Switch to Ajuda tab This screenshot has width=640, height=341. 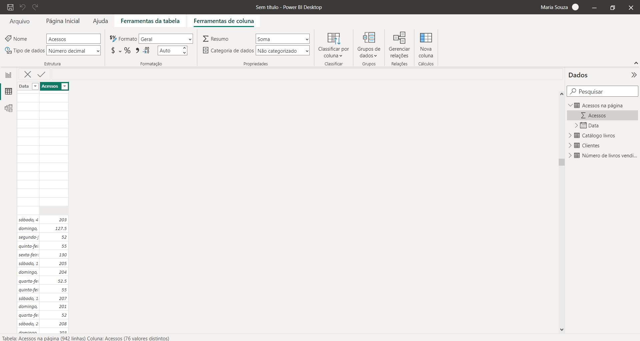pos(100,21)
